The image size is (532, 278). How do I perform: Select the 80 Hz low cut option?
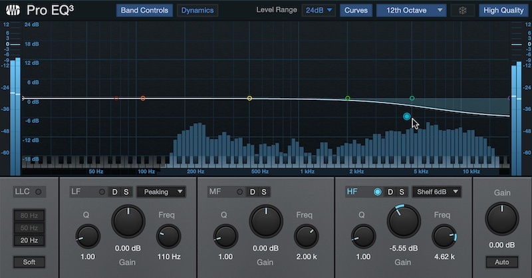tap(29, 215)
